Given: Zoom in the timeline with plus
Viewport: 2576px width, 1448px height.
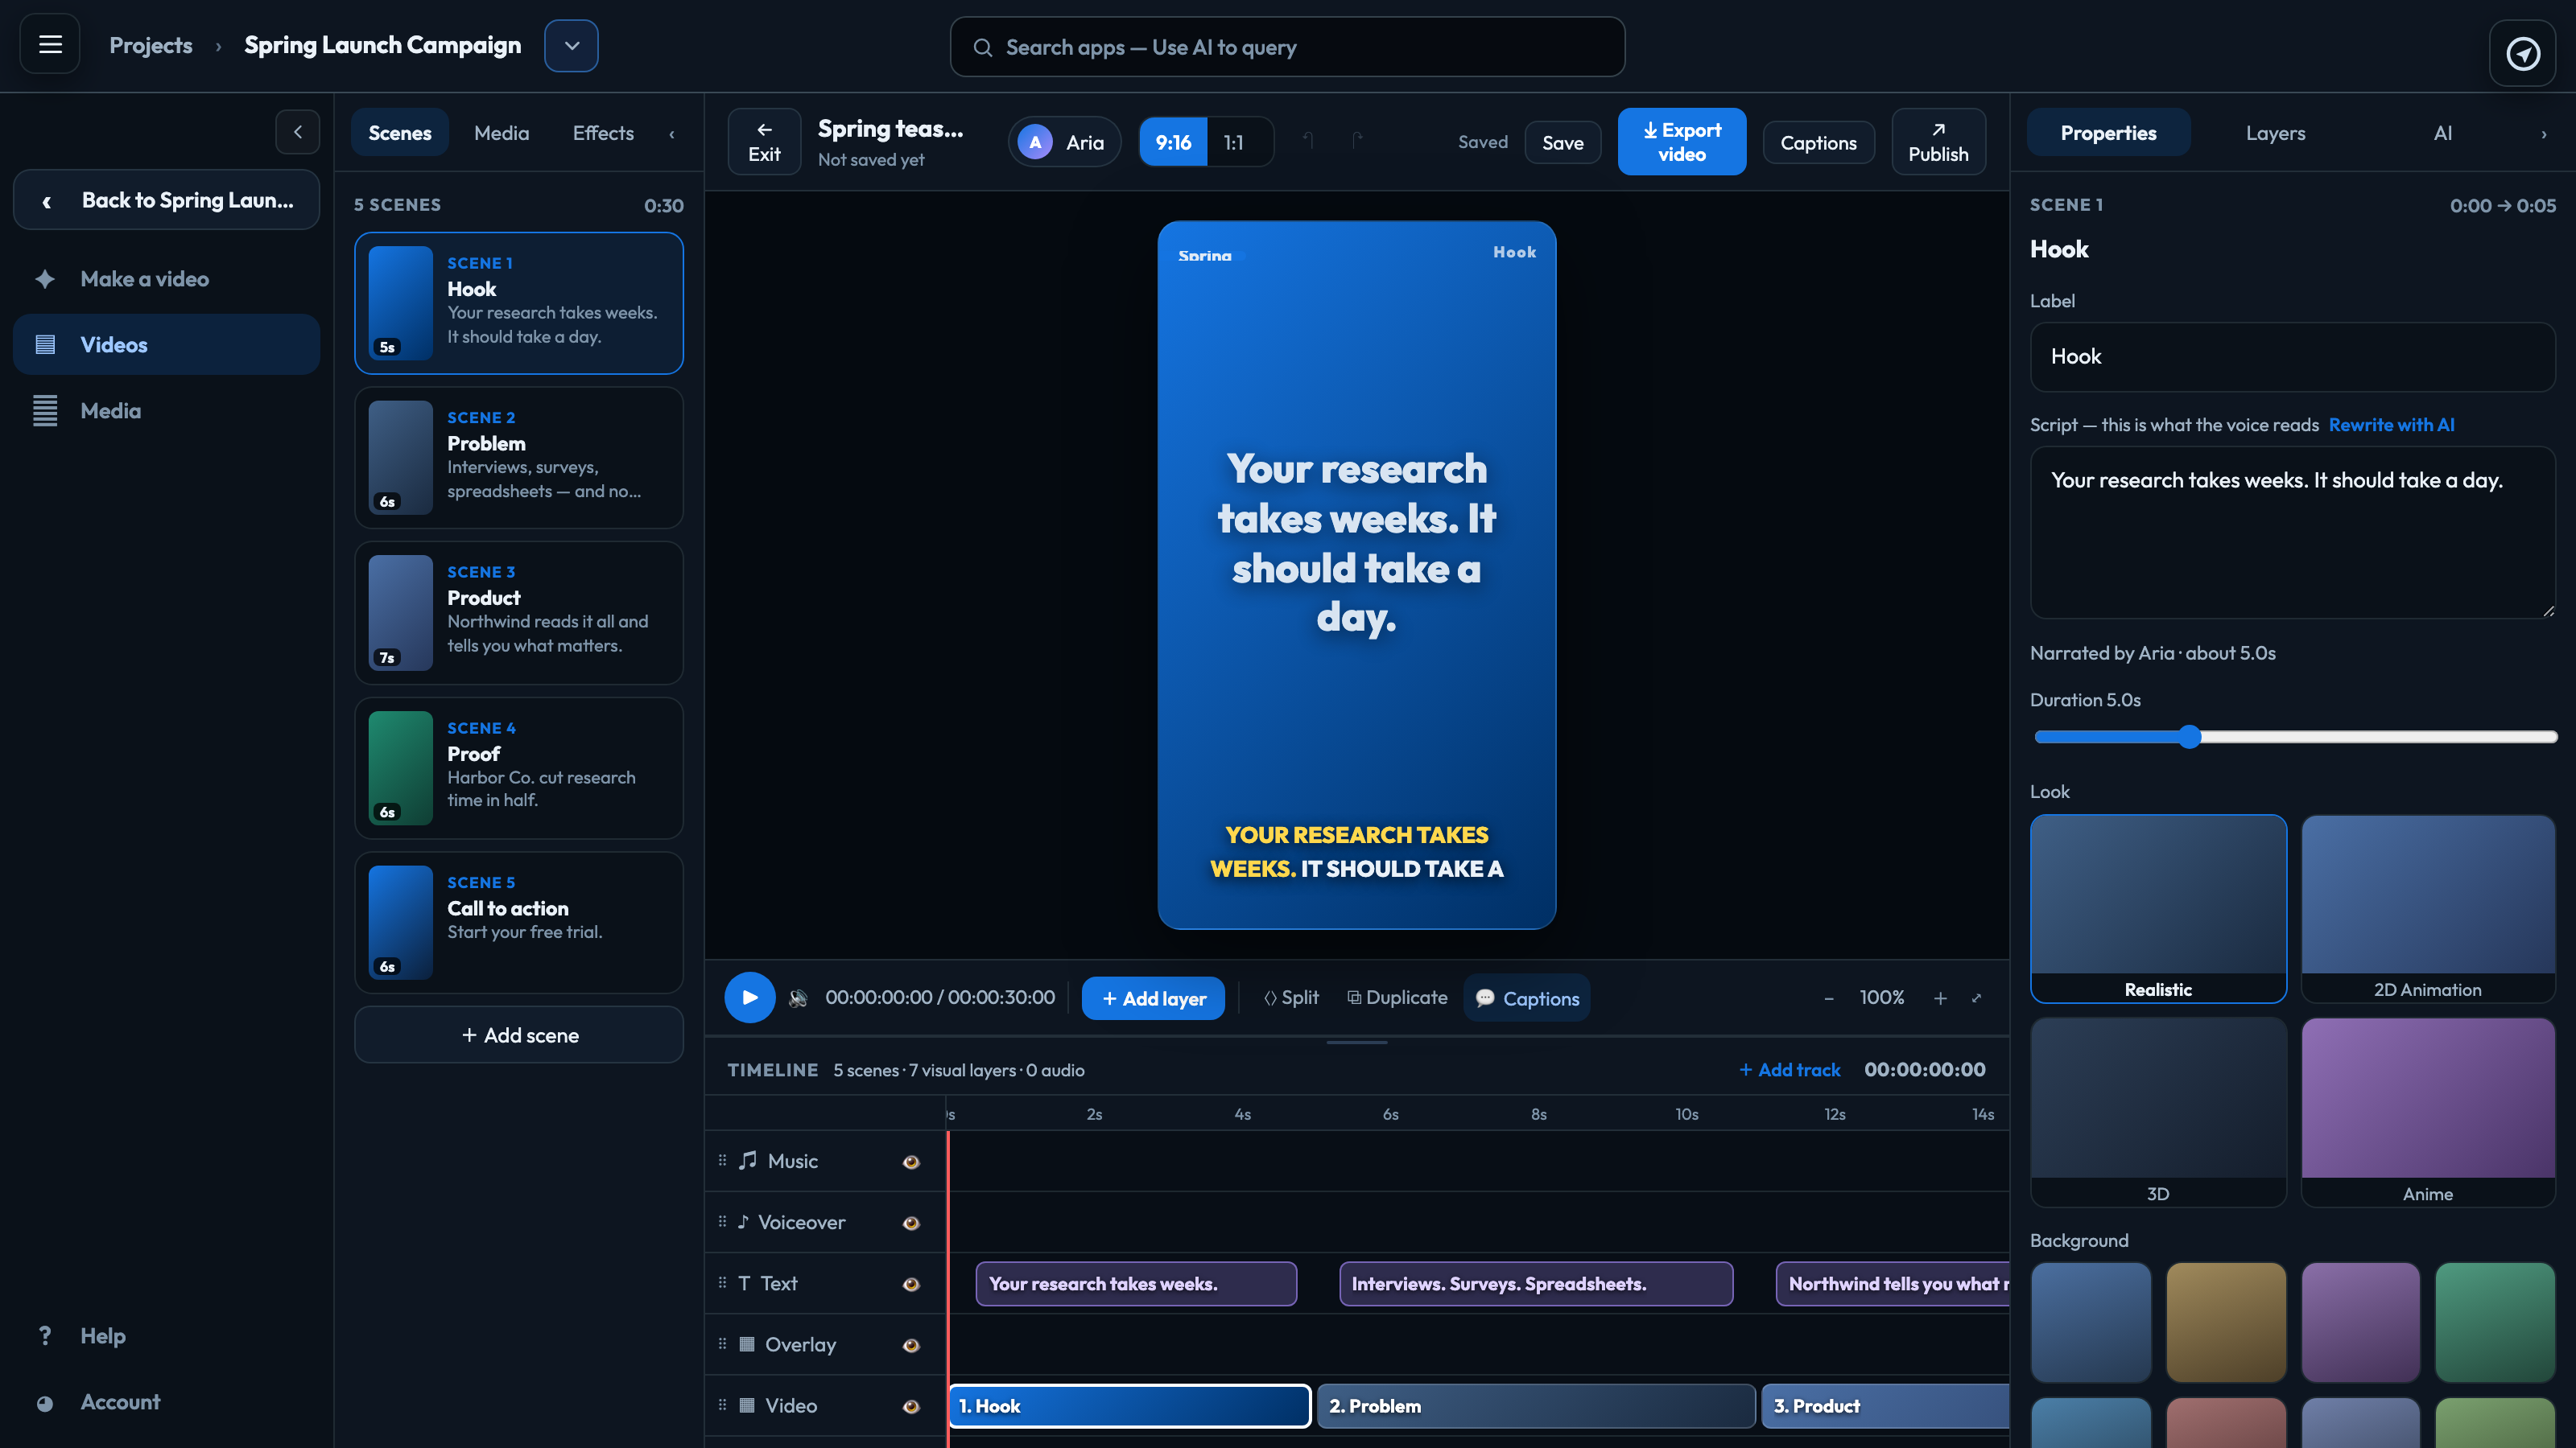Looking at the screenshot, I should [x=1940, y=998].
